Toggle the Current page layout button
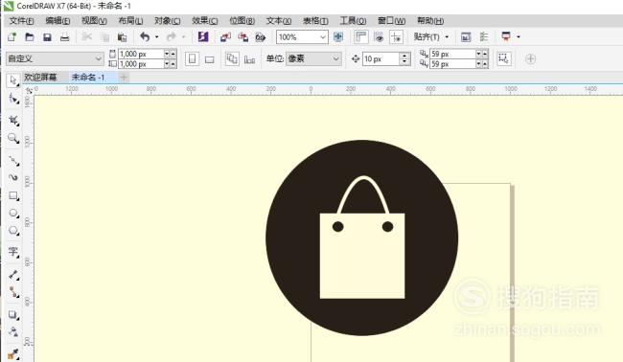Screen dimensions: 623x362 click(249, 59)
